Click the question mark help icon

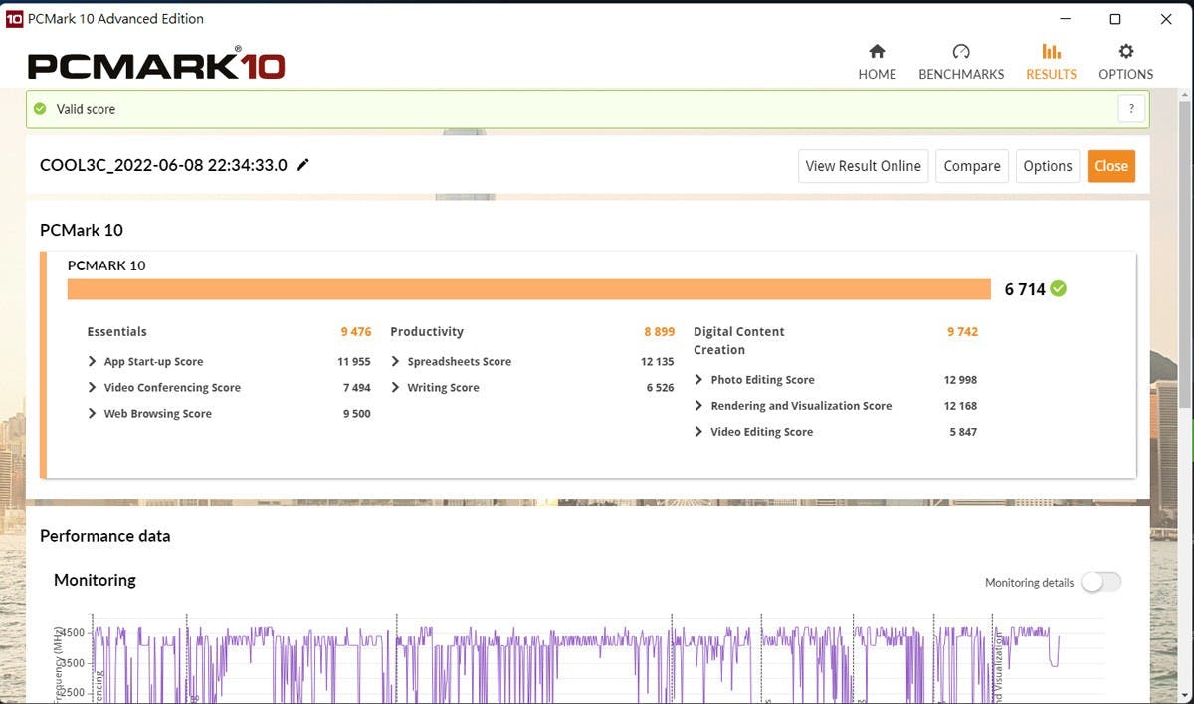(1131, 109)
